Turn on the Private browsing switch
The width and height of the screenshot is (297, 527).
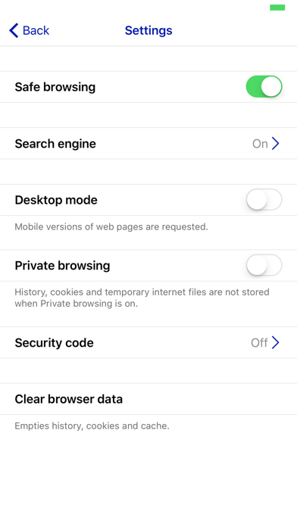pos(264,265)
